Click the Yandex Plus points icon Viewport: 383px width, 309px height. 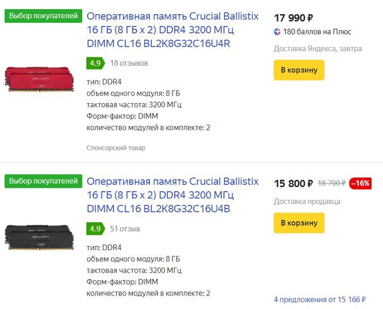coord(277,32)
